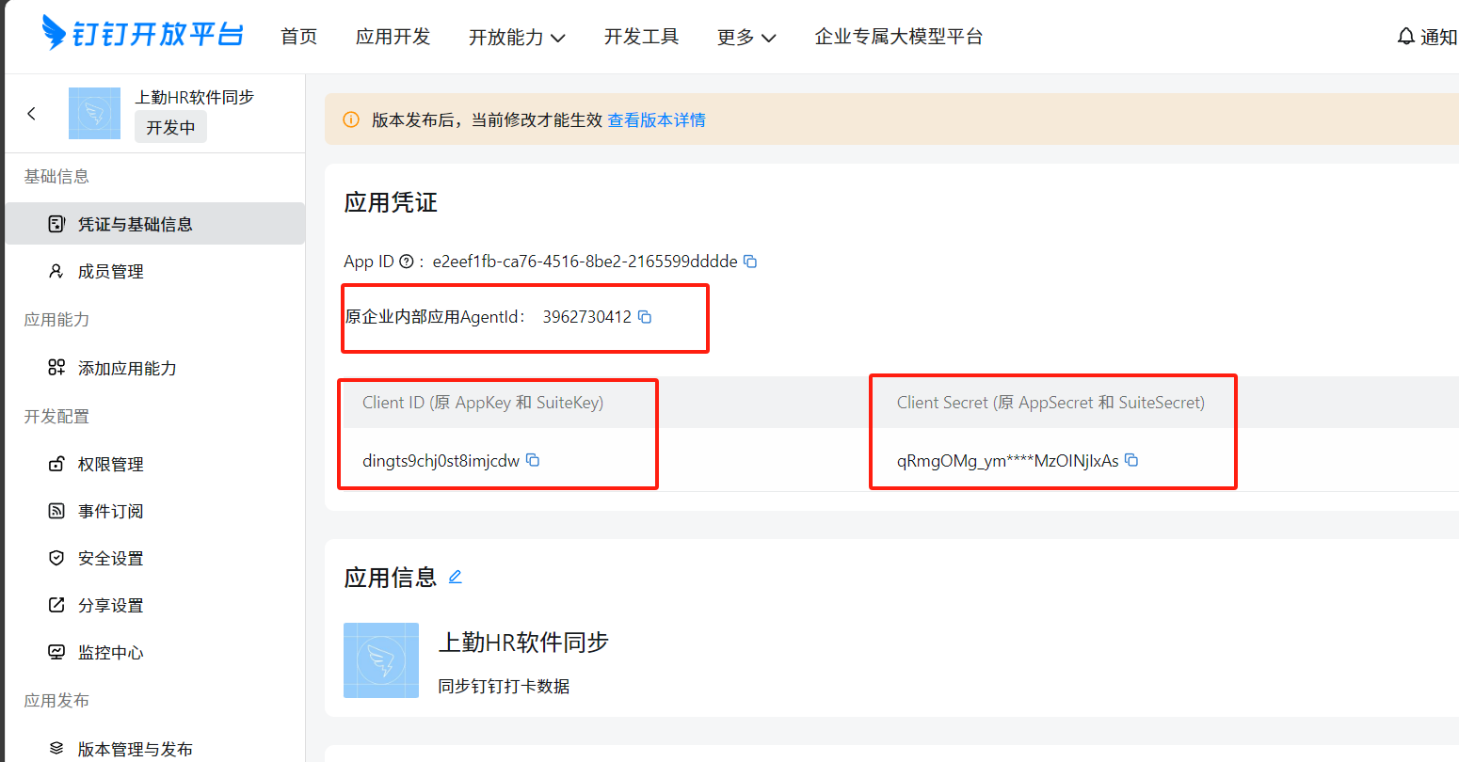The width and height of the screenshot is (1459, 762).
Task: Click the Client Secret column header
Action: click(1050, 403)
